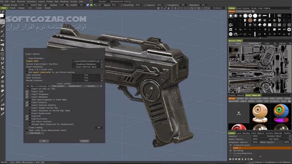The height and width of the screenshot is (164, 292).
Task: Click the output mesh file path field
Action: coord(86,61)
